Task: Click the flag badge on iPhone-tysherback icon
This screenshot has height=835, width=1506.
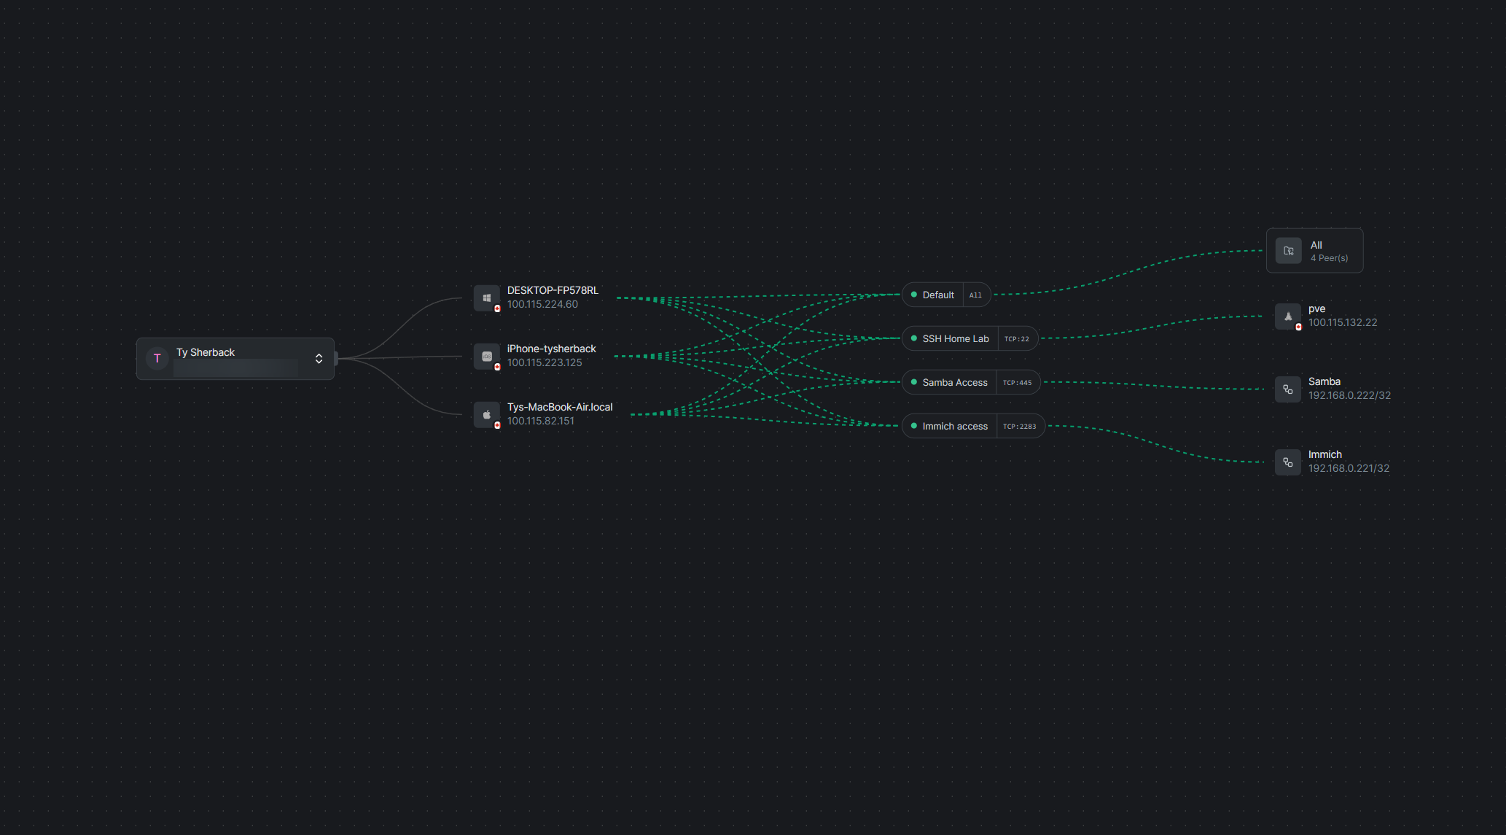Action: (x=497, y=367)
